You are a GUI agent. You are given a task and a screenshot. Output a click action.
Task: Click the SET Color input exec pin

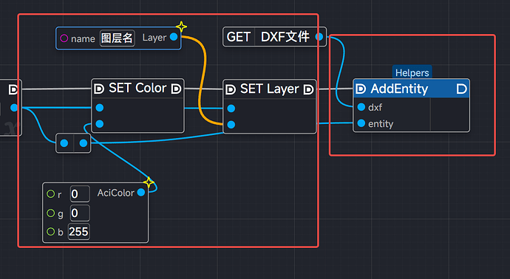[99, 89]
